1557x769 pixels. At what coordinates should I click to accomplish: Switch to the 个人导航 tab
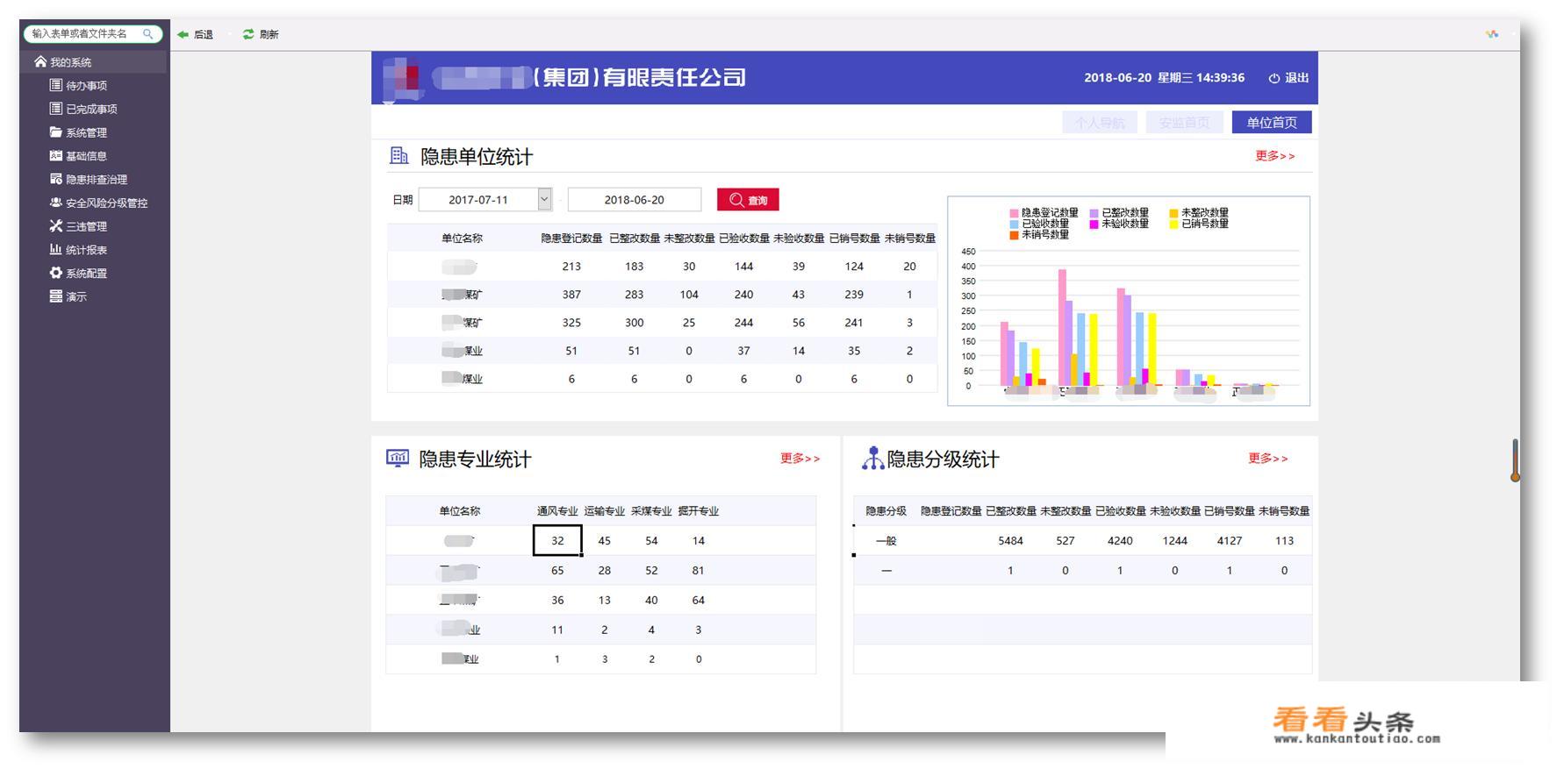click(x=1099, y=123)
